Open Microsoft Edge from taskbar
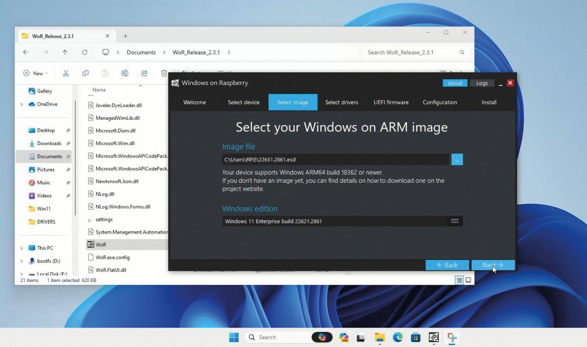The image size is (587, 347). coord(398,337)
